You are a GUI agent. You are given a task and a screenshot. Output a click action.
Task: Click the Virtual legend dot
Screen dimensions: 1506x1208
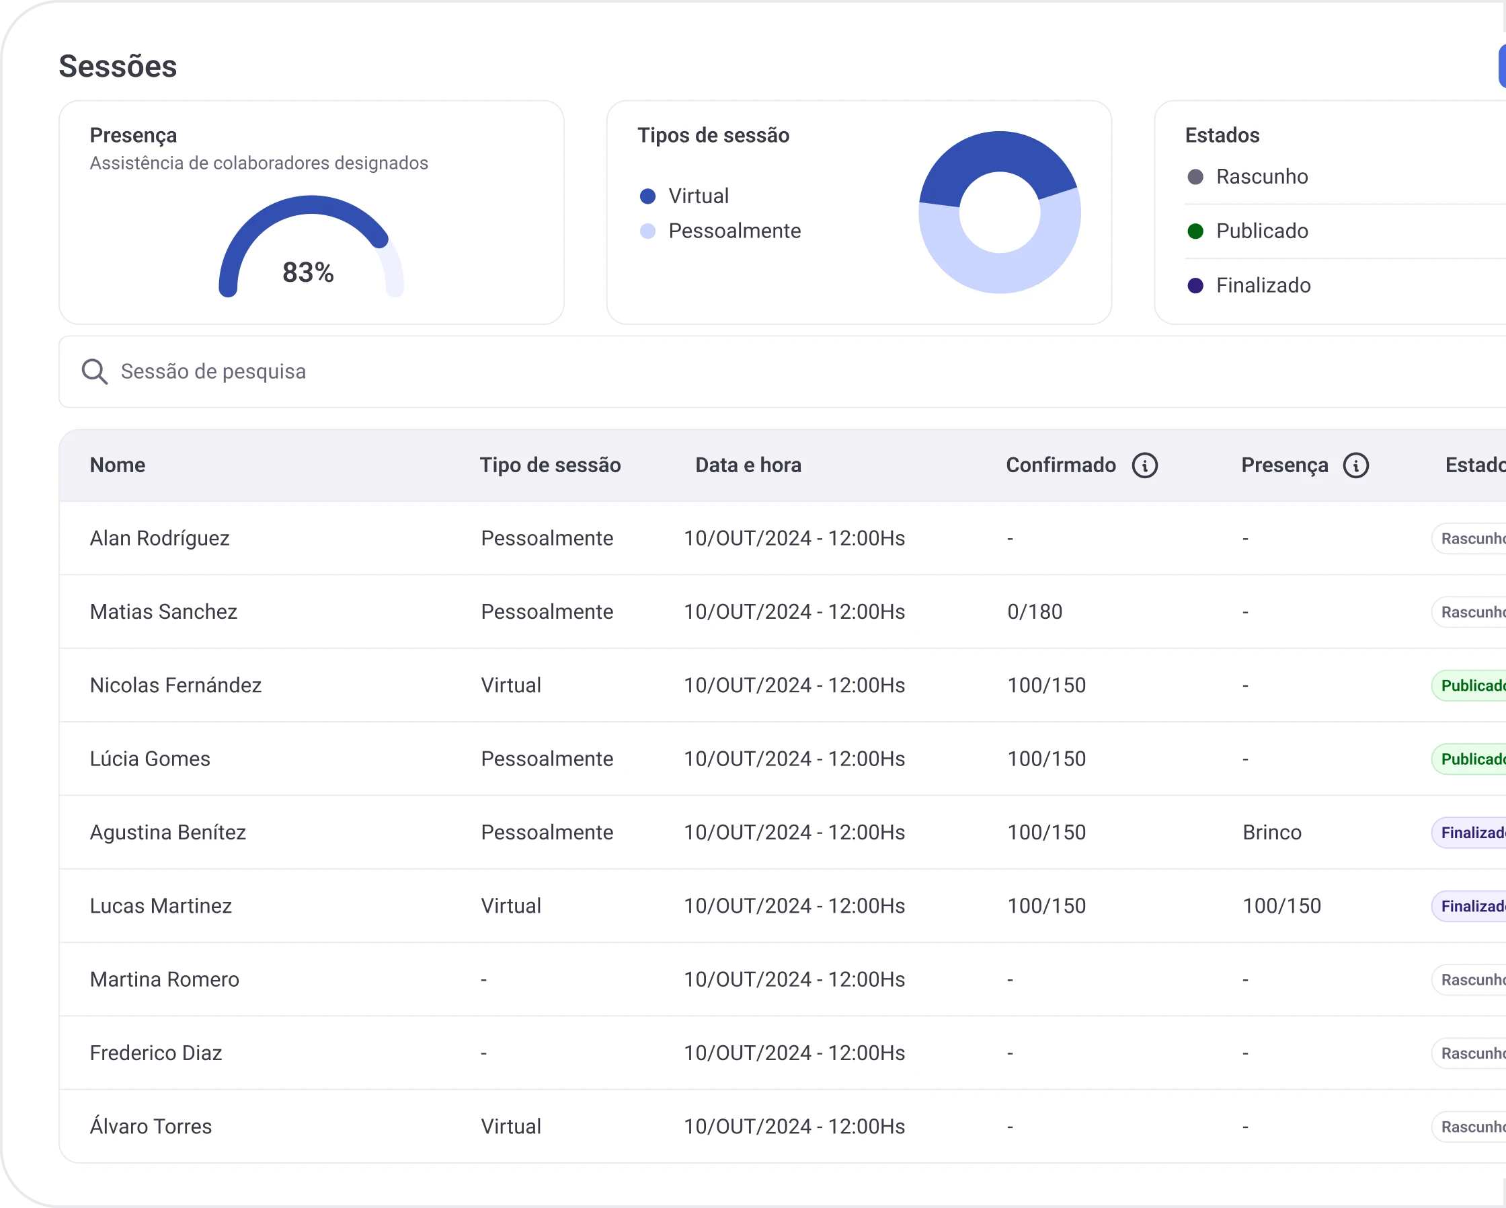(647, 196)
